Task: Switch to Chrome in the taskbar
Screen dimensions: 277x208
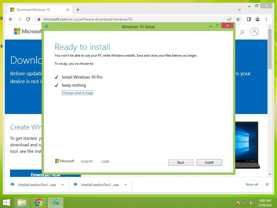Action: [38, 203]
